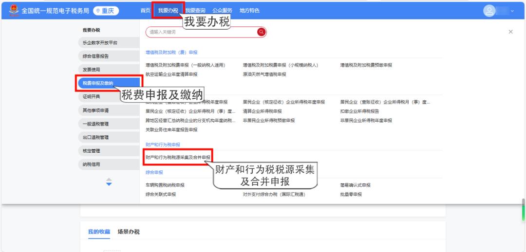Open 综合关联式申报

(x=160, y=195)
